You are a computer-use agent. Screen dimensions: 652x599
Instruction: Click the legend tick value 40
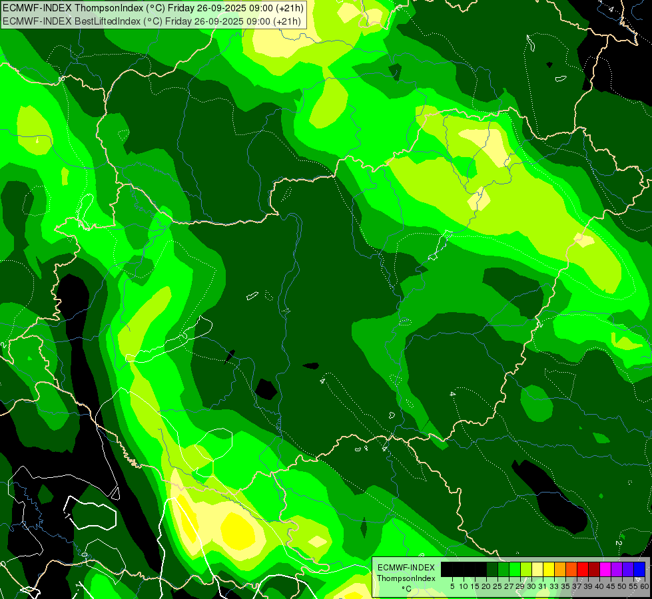click(599, 586)
